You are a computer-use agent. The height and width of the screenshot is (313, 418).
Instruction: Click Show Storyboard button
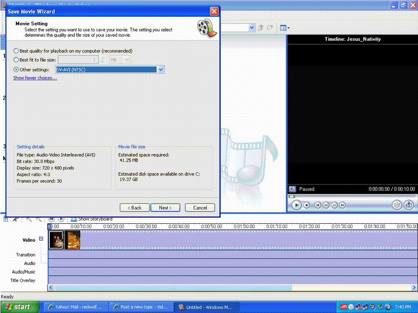[91, 219]
